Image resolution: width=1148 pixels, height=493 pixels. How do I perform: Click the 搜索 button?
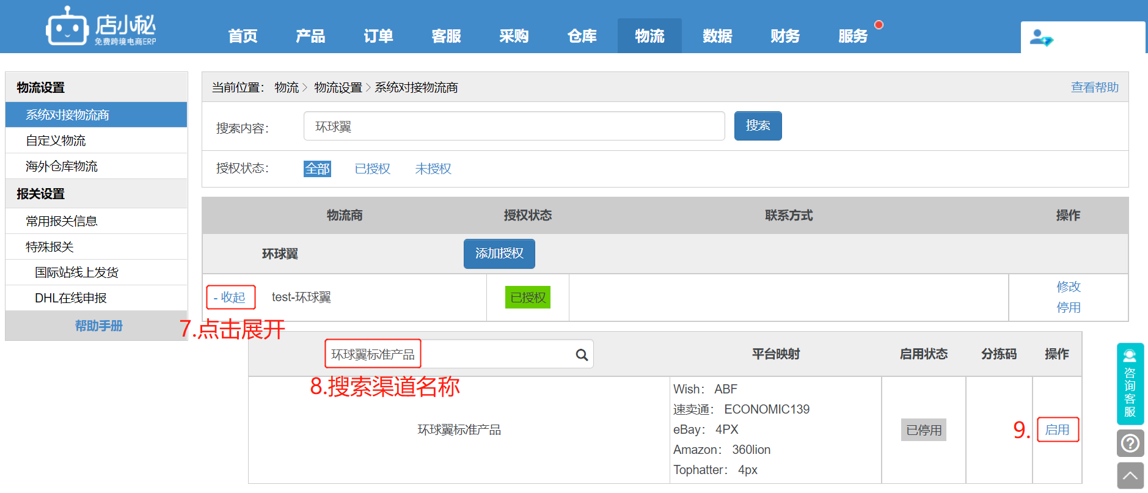pyautogui.click(x=758, y=126)
